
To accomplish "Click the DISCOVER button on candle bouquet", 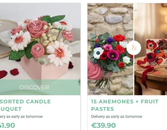I will tap(34, 87).
